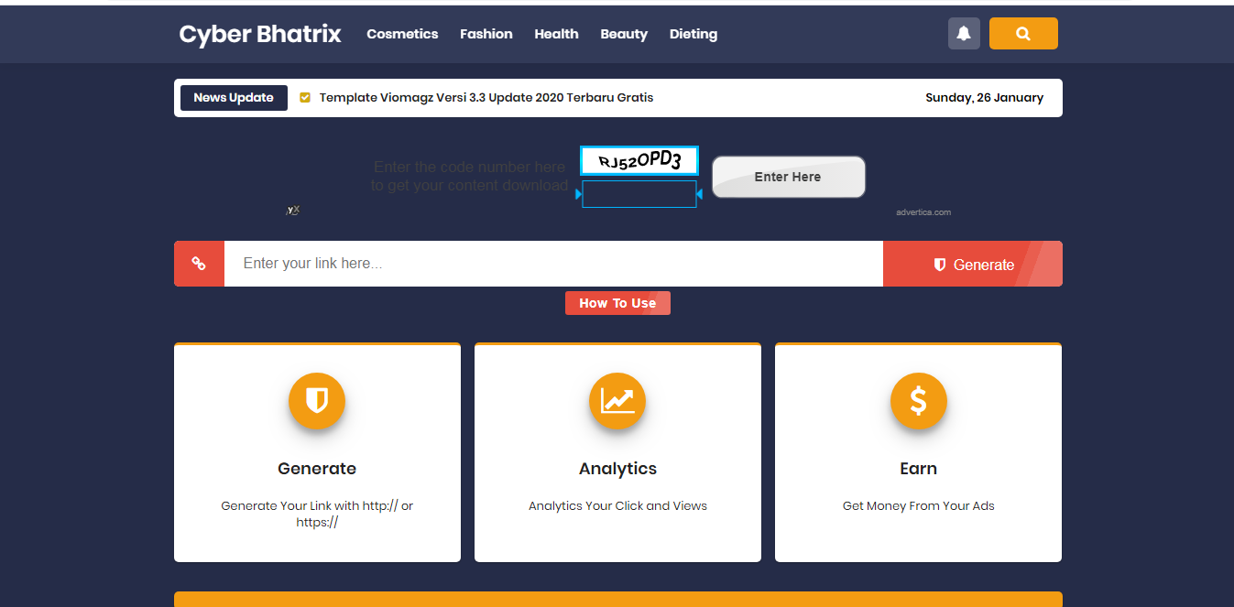The height and width of the screenshot is (607, 1234).
Task: Open the search icon in the header
Action: 1023,33
